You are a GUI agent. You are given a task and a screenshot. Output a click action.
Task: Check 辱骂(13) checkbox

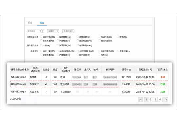118,37
